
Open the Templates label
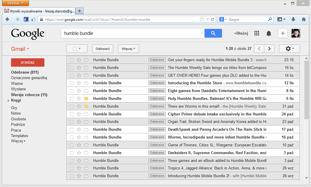point(19,136)
